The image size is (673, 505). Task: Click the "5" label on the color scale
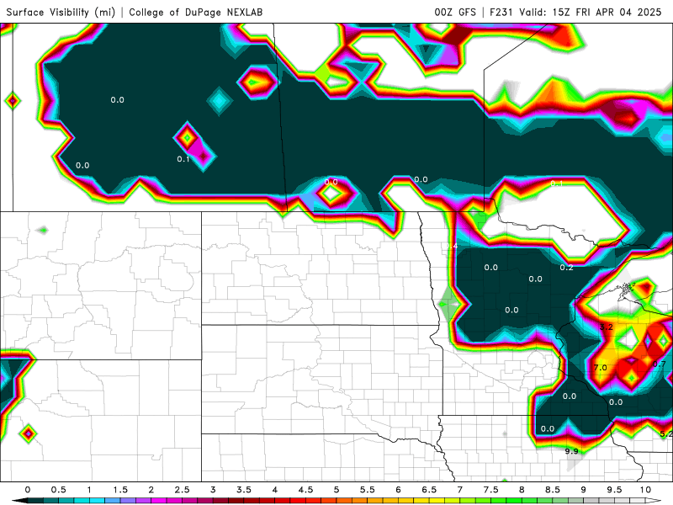coord(336,490)
